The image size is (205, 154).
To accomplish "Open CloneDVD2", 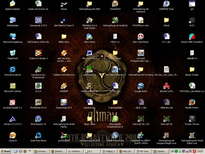I will [115, 4].
